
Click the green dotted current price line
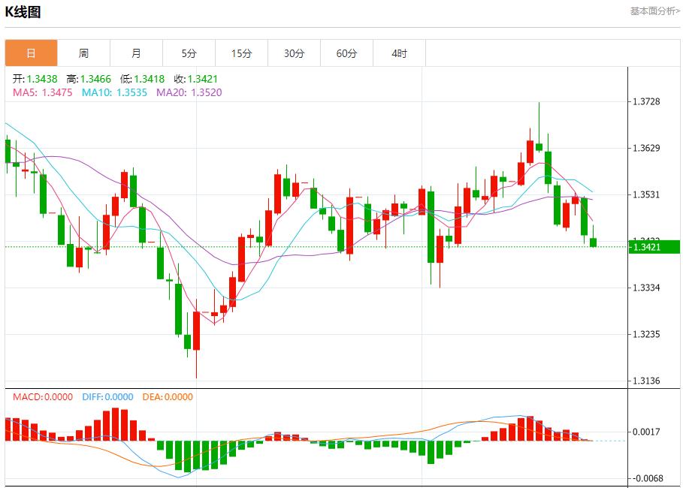[x=301, y=246]
